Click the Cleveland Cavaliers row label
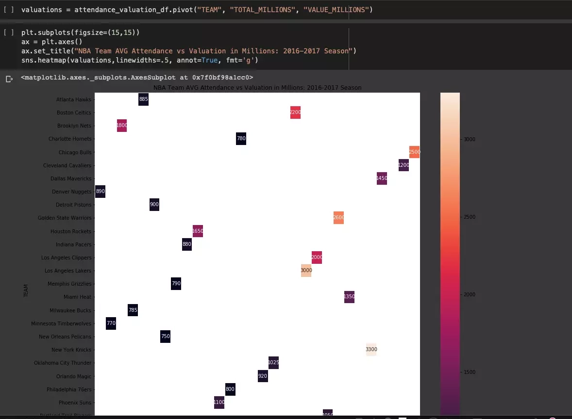This screenshot has width=572, height=419. (67, 165)
